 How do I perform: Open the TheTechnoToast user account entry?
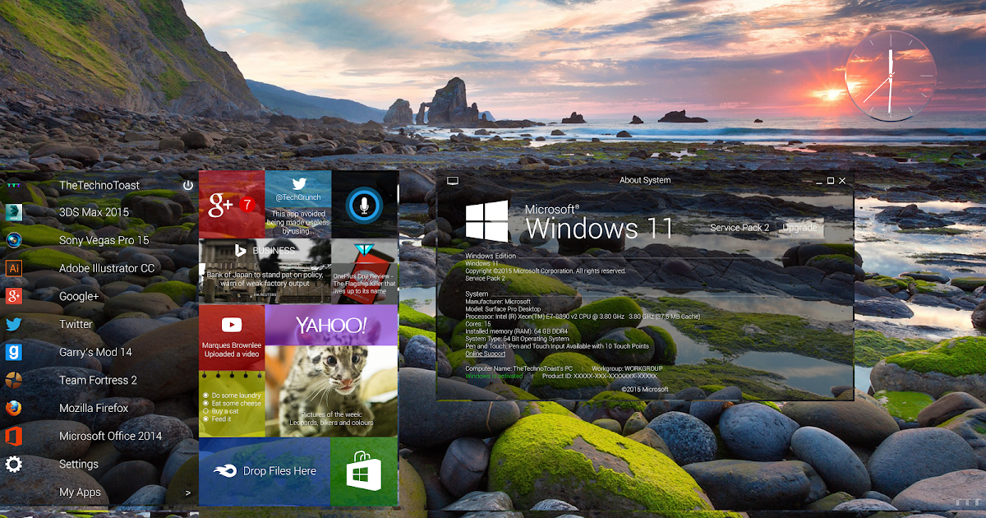tap(99, 185)
